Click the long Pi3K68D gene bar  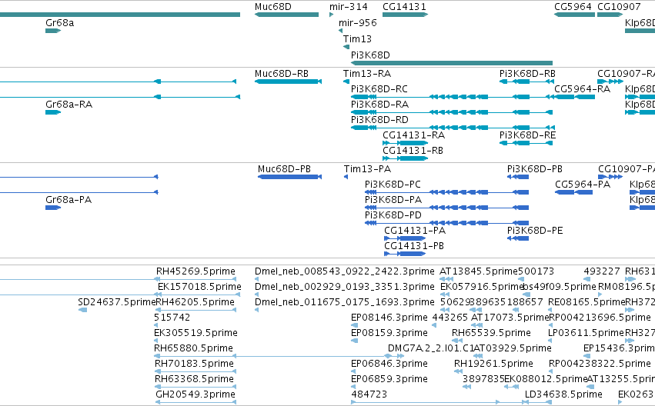coord(452,63)
